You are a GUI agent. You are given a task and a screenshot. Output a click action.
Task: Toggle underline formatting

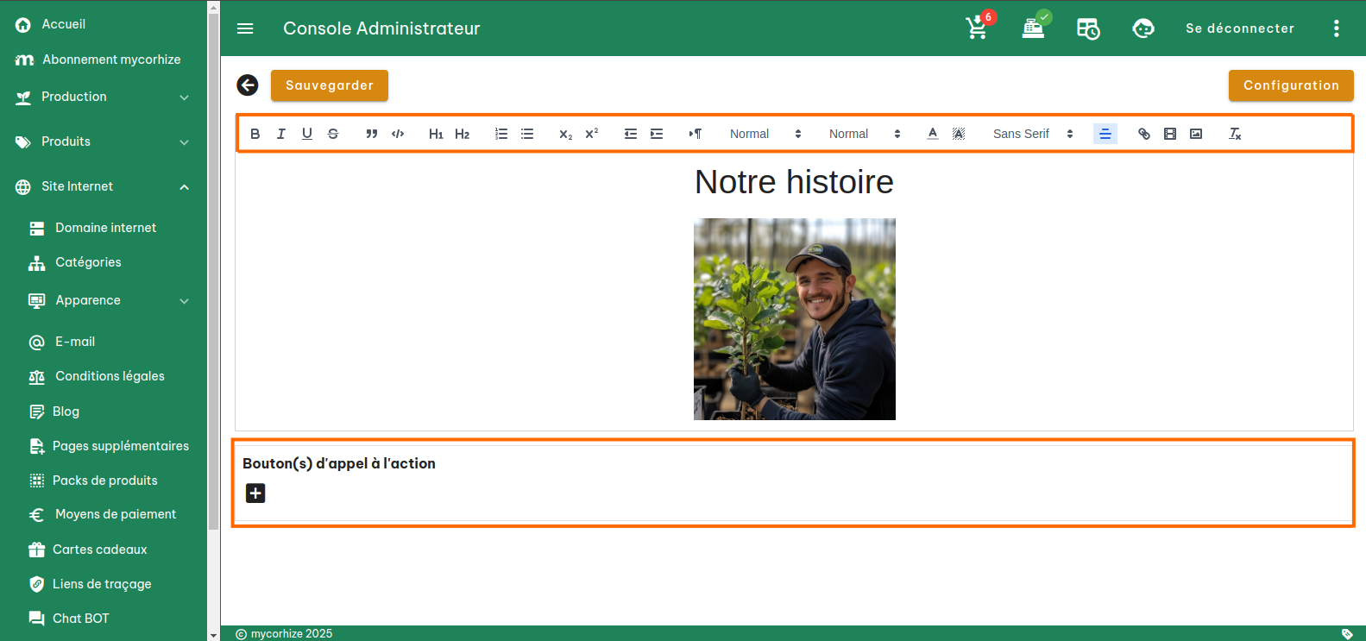point(307,134)
